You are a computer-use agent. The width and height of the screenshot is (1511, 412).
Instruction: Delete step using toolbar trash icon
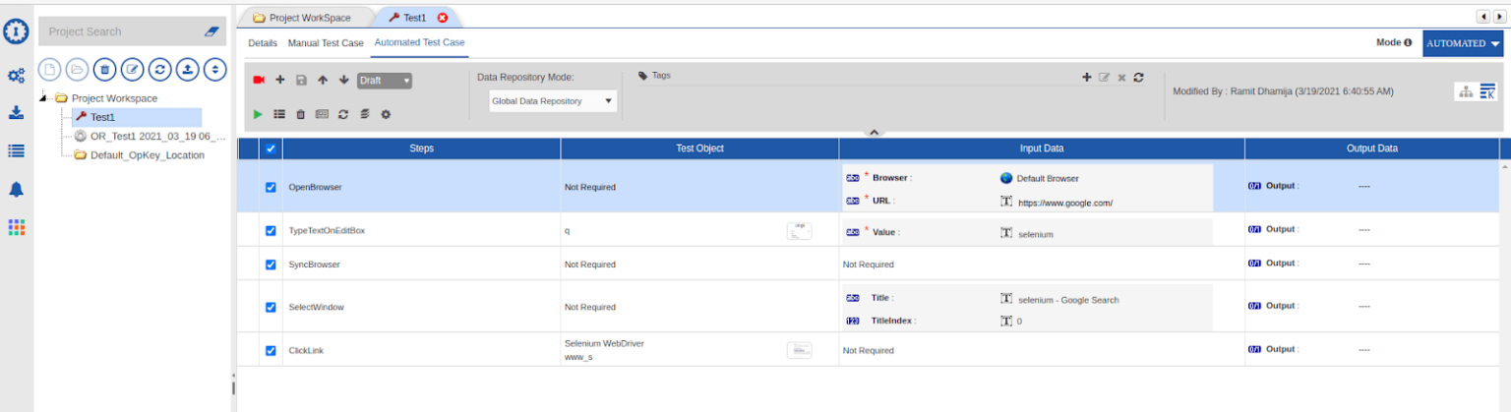301,115
